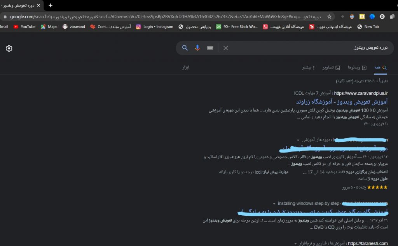398x246 pixels.
Task: Open the فروشگاه آنلاین قهوه bookmark
Action: click(283, 27)
